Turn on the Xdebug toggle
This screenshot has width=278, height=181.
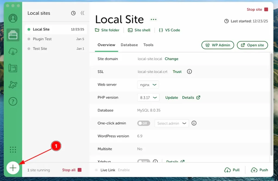click(x=144, y=162)
